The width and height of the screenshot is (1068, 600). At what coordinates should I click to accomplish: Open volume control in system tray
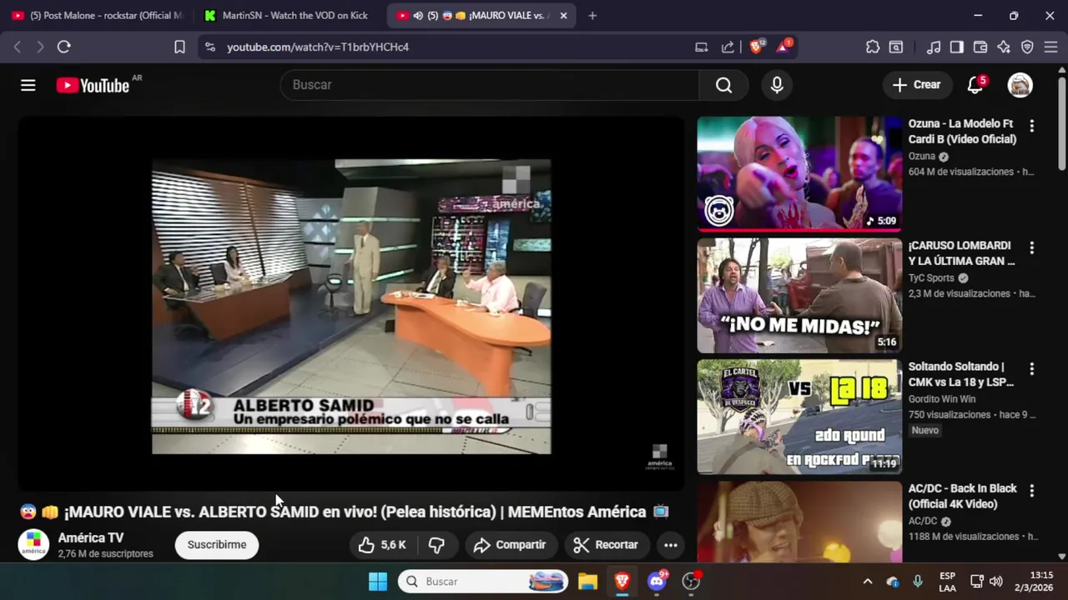click(995, 582)
